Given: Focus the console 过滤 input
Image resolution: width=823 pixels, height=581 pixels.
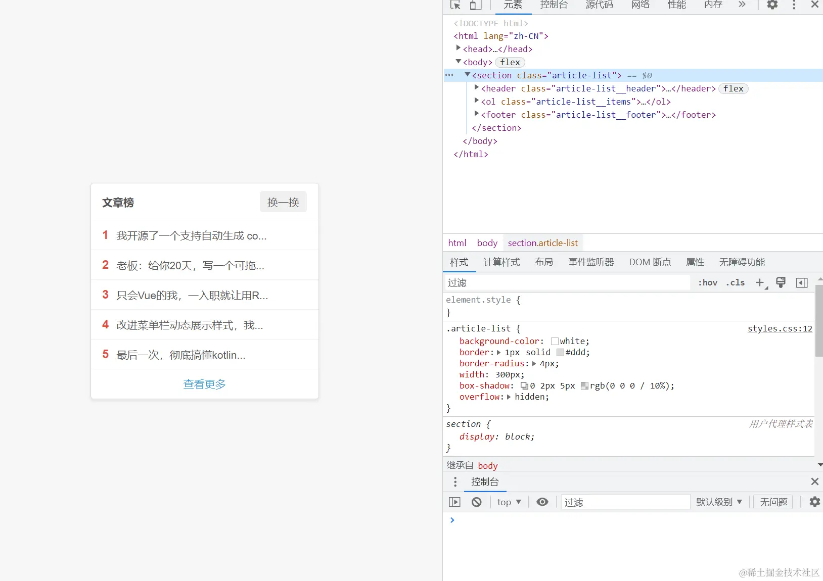Looking at the screenshot, I should pyautogui.click(x=625, y=502).
